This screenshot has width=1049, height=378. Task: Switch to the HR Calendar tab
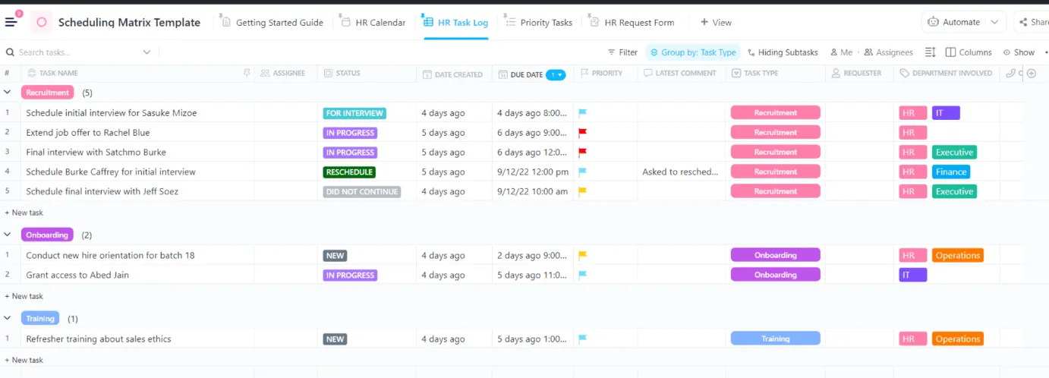372,22
